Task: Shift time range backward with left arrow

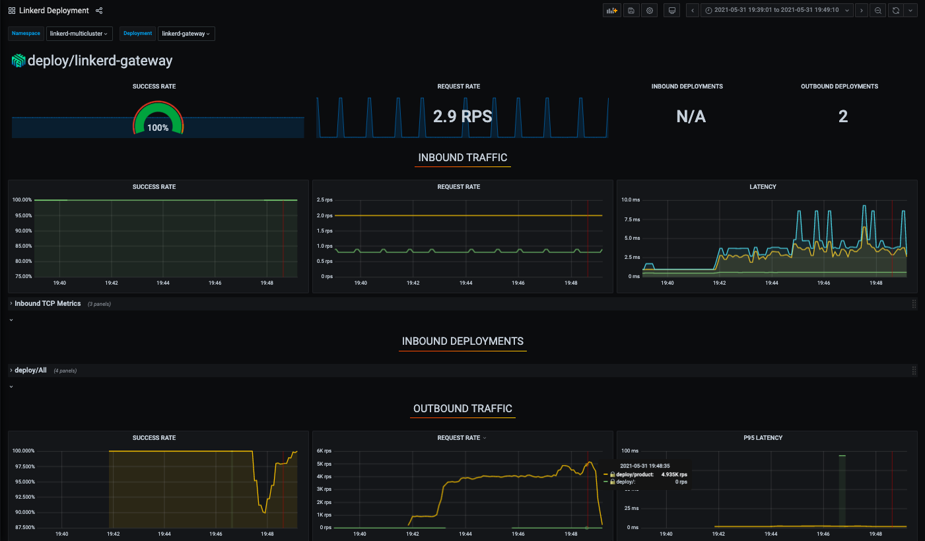Action: point(692,10)
